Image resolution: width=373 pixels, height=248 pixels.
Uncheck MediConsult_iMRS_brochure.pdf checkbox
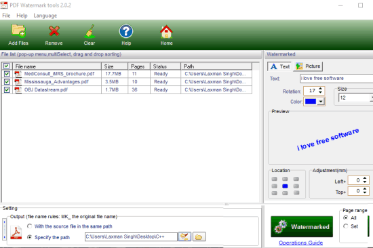[x=7, y=74]
